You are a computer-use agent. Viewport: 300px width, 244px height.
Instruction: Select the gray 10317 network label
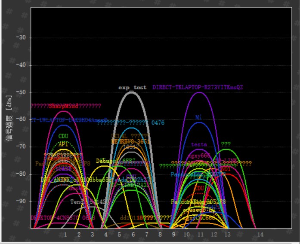131,146
